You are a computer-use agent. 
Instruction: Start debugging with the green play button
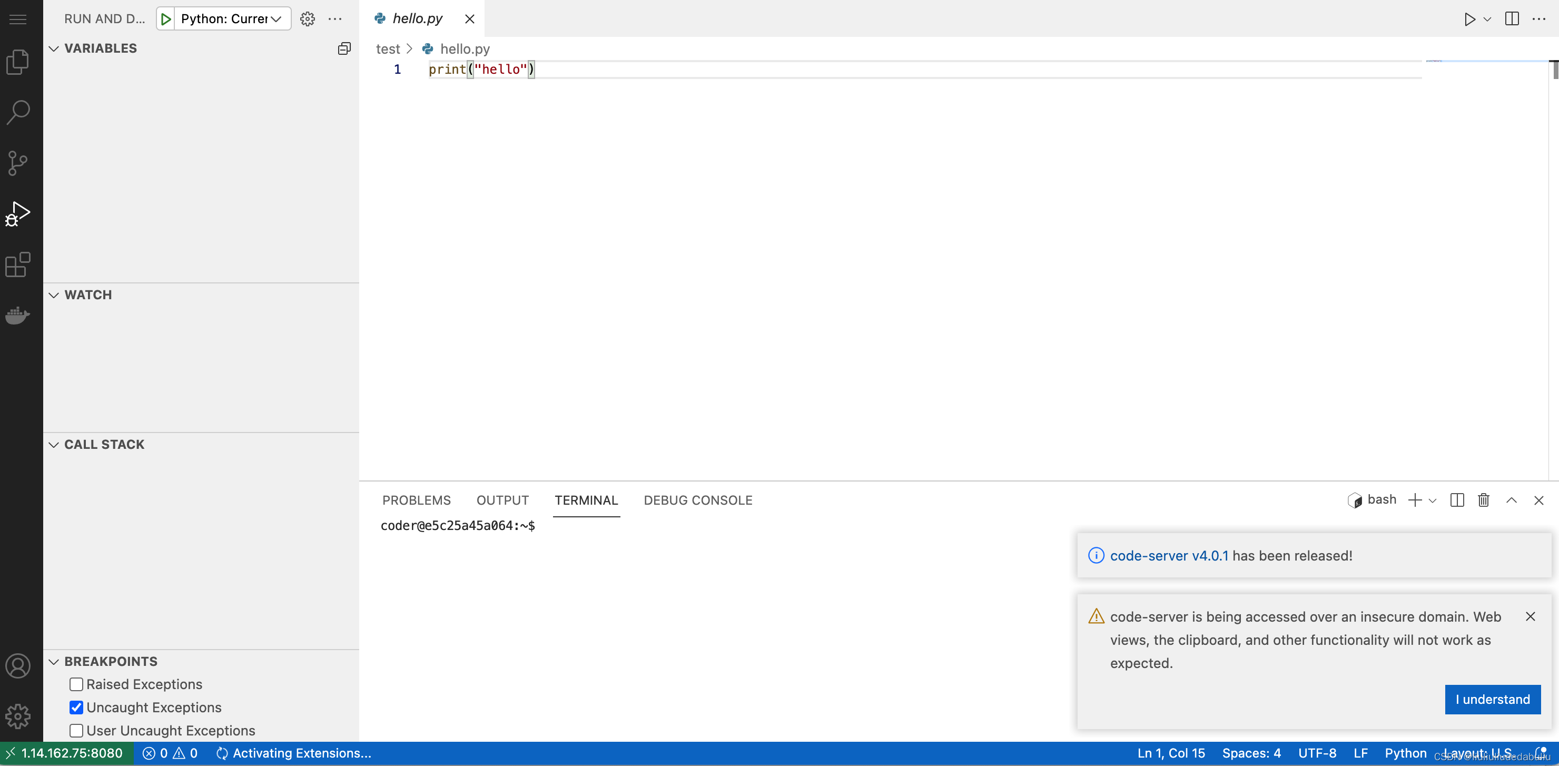click(165, 18)
